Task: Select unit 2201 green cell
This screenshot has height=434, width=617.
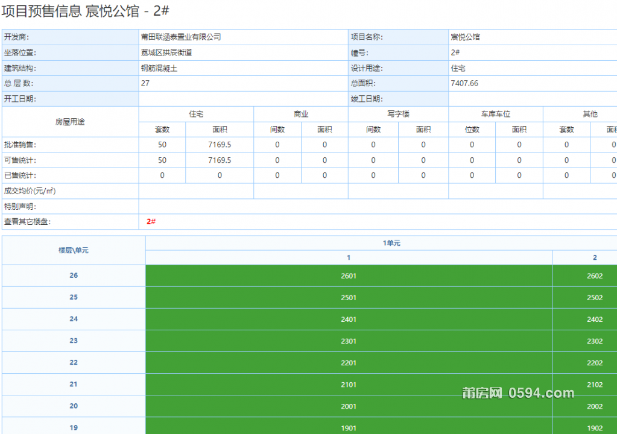Action: tap(349, 363)
